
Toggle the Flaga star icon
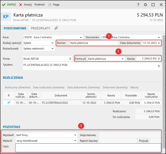click(x=50, y=5)
